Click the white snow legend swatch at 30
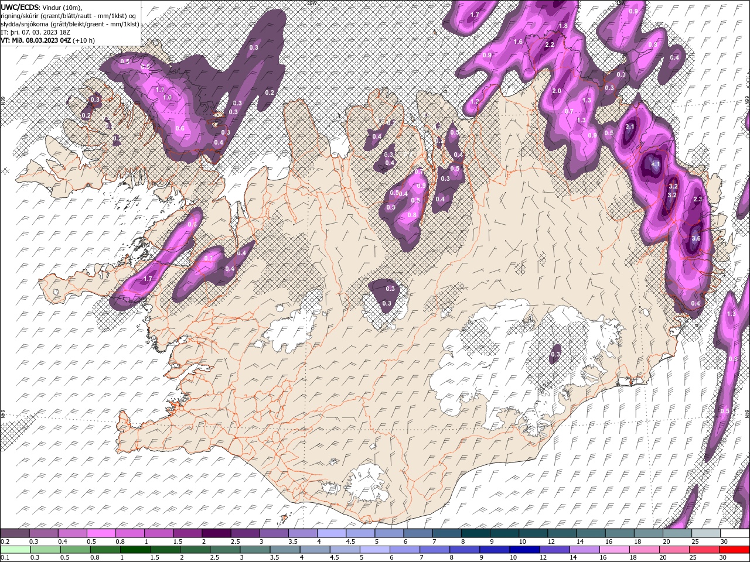 (x=735, y=533)
